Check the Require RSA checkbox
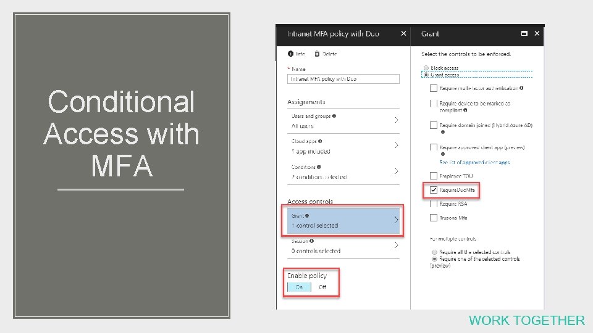This screenshot has width=593, height=333. click(x=434, y=204)
